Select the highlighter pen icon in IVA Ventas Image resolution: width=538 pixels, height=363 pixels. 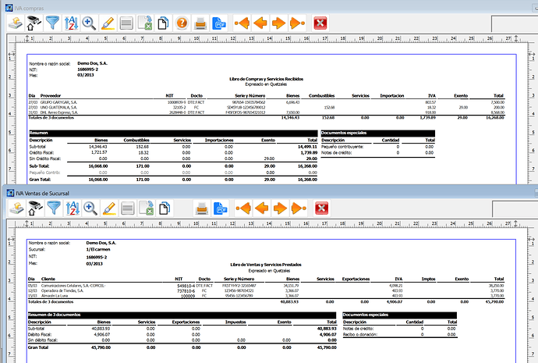tap(109, 208)
